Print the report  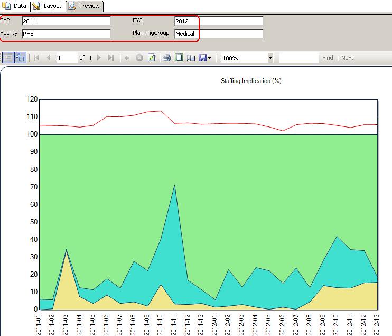pyautogui.click(x=166, y=58)
